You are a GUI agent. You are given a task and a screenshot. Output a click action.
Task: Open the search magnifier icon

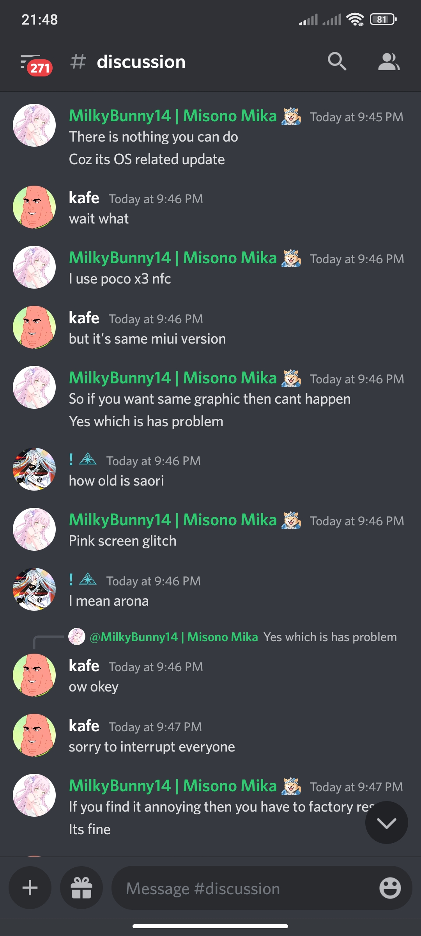click(337, 62)
